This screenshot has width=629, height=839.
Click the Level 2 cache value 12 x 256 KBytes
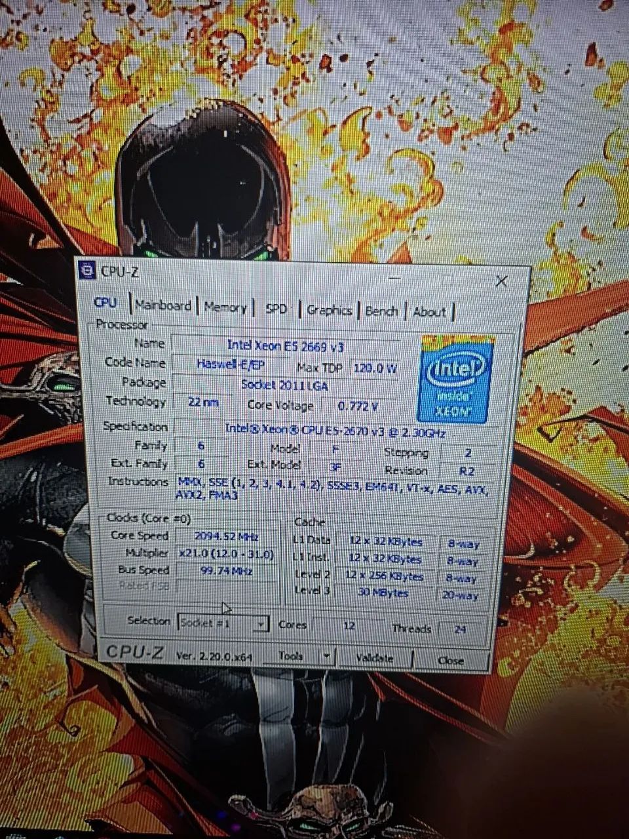click(x=385, y=576)
